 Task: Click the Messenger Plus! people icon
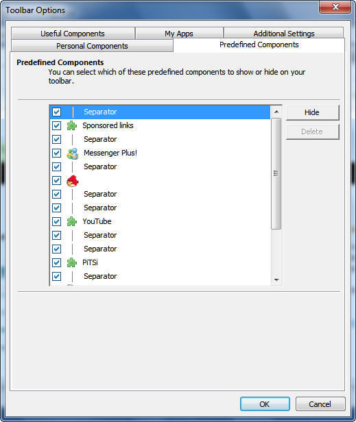click(73, 153)
